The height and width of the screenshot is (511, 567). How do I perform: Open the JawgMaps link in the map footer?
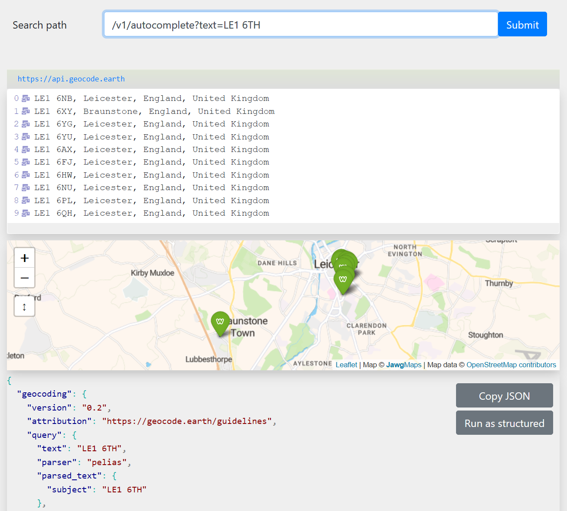[x=403, y=365]
